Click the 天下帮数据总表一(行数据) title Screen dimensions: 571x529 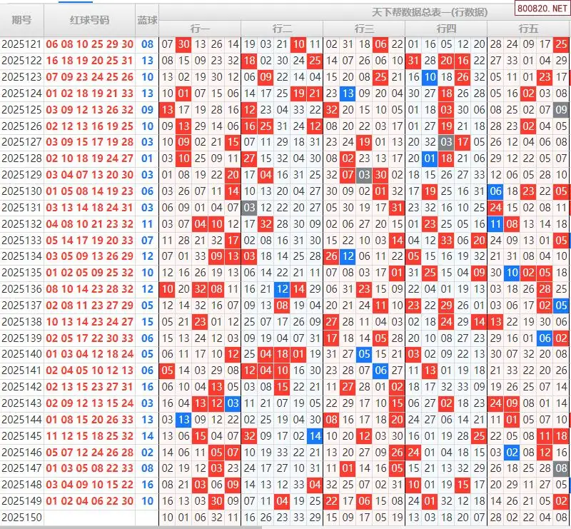[430, 12]
